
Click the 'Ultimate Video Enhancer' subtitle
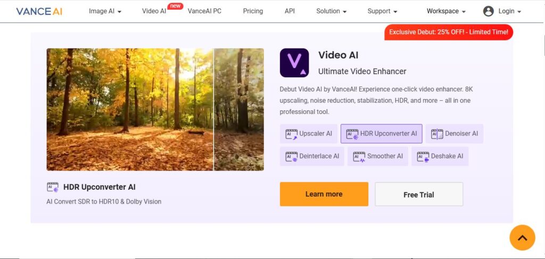pos(362,71)
